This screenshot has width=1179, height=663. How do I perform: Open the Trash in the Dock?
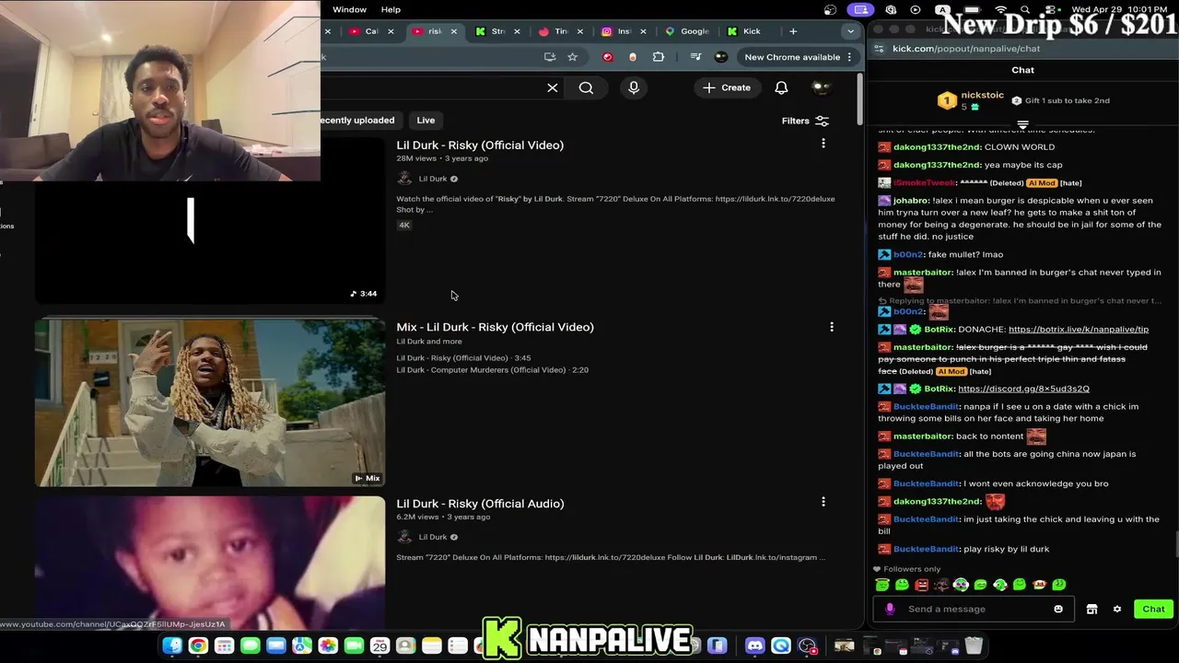coord(974,646)
